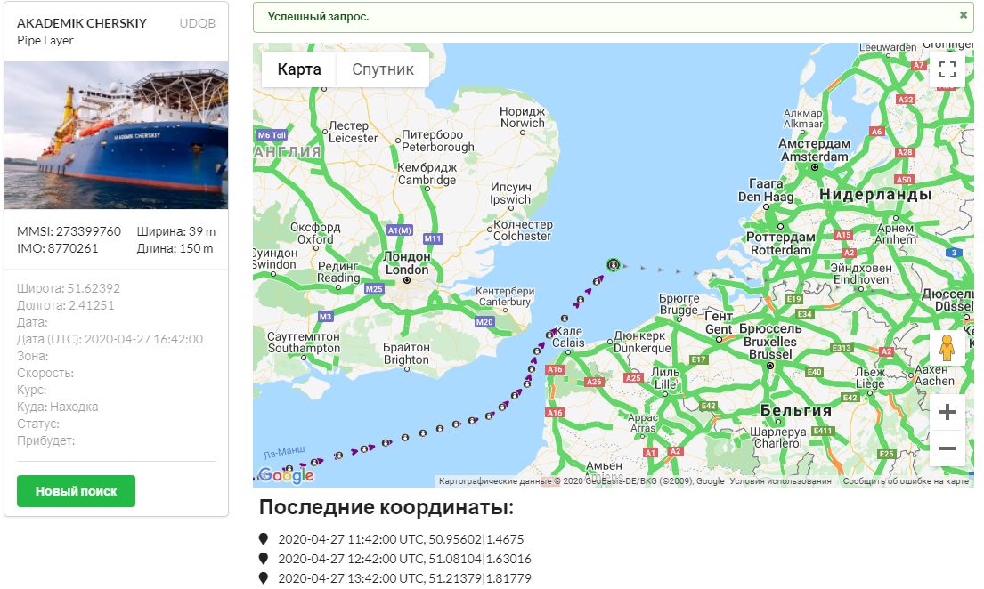Click pin icon for 13:42:00 coordinates
The height and width of the screenshot is (589, 984).
click(x=263, y=578)
